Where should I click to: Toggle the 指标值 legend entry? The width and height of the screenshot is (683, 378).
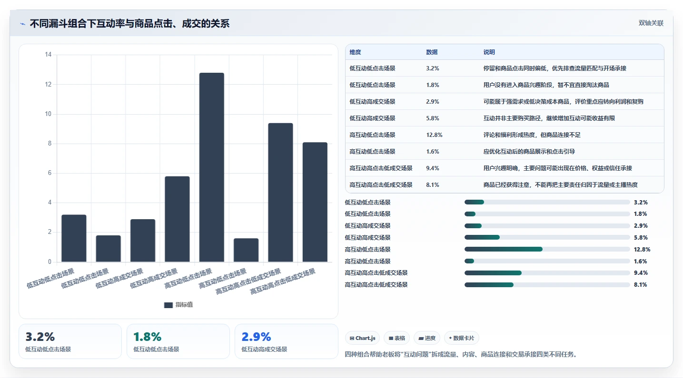pos(178,305)
